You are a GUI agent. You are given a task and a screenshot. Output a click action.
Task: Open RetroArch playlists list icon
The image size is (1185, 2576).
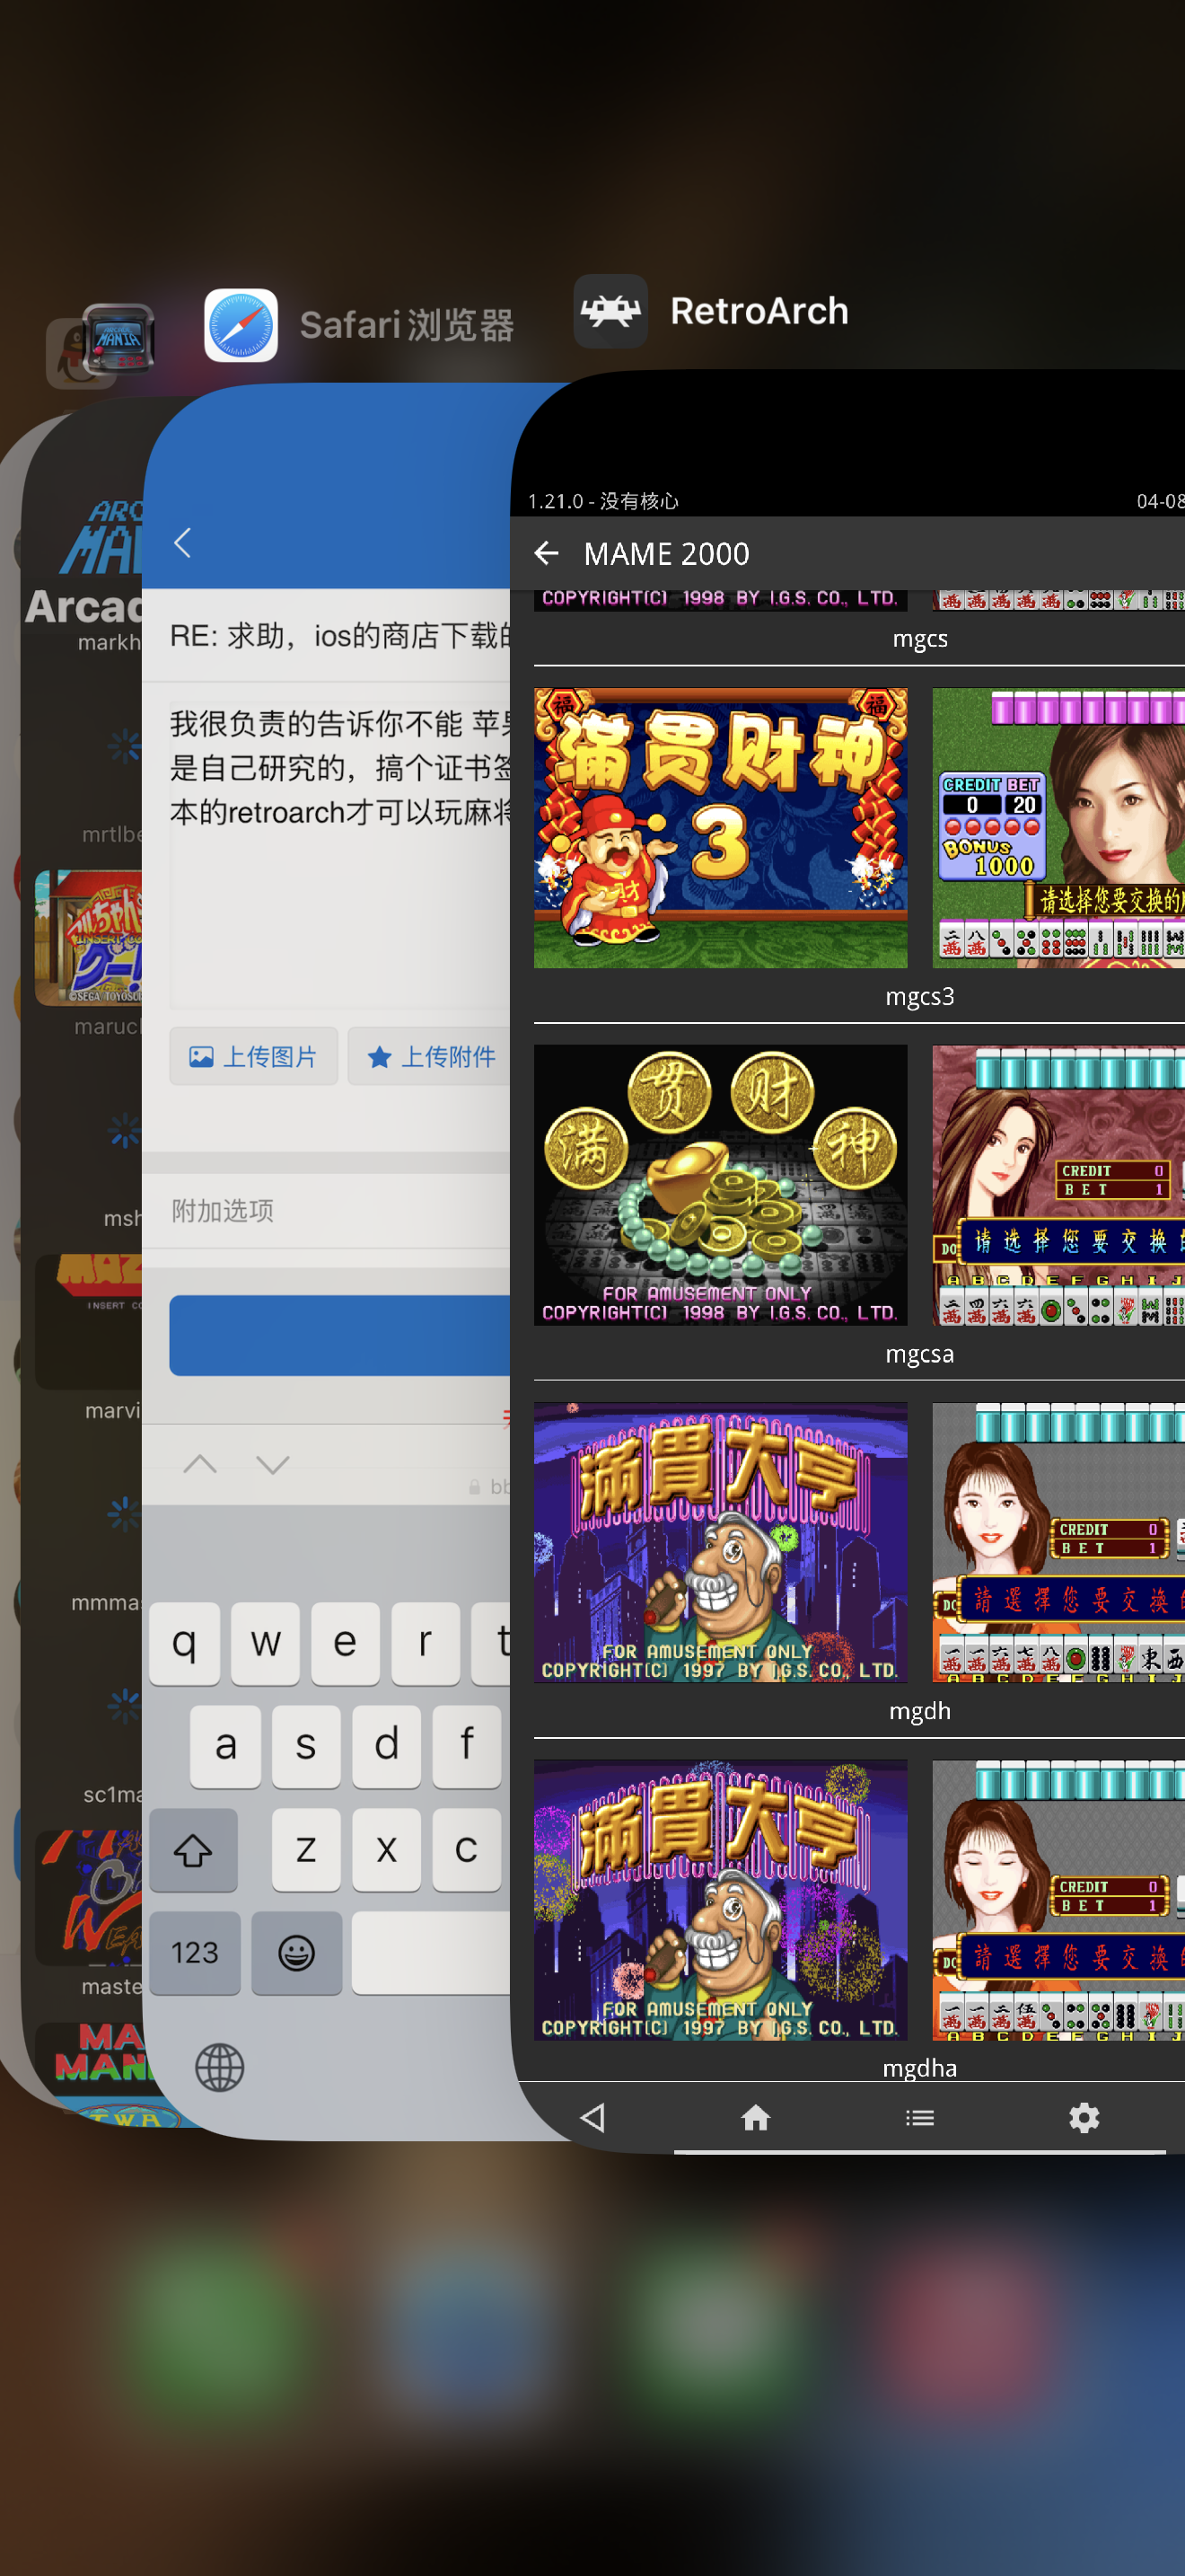point(919,2117)
